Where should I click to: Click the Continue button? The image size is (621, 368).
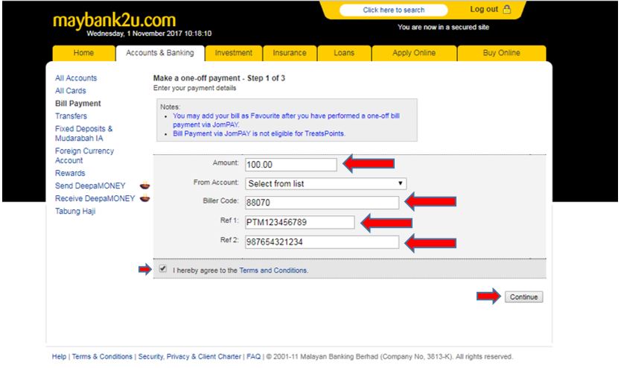(523, 296)
